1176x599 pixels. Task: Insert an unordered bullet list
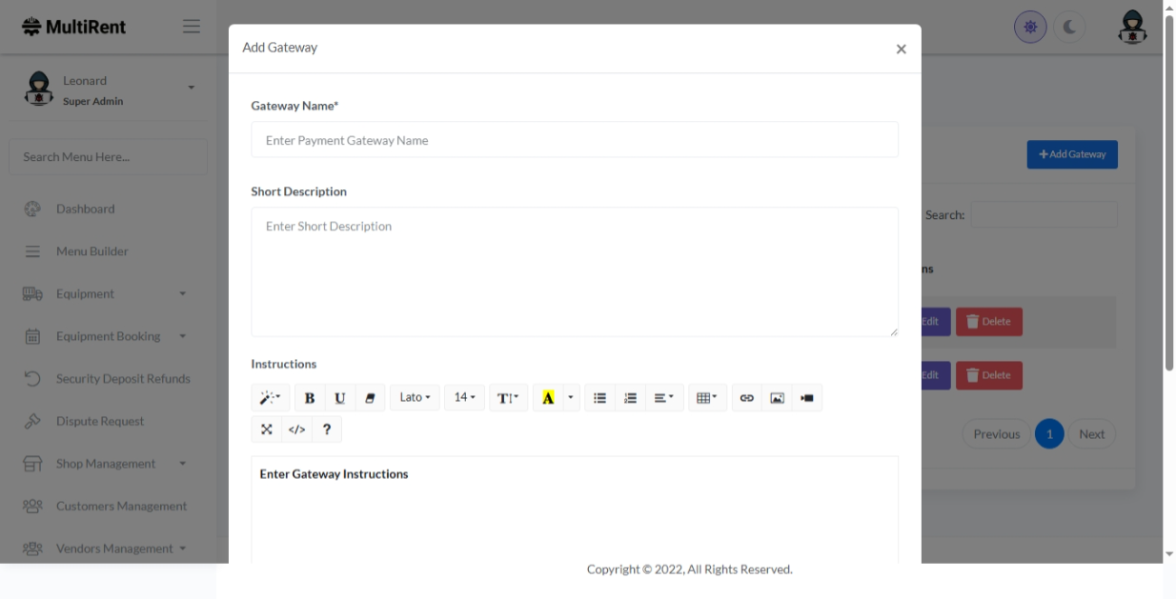(599, 398)
